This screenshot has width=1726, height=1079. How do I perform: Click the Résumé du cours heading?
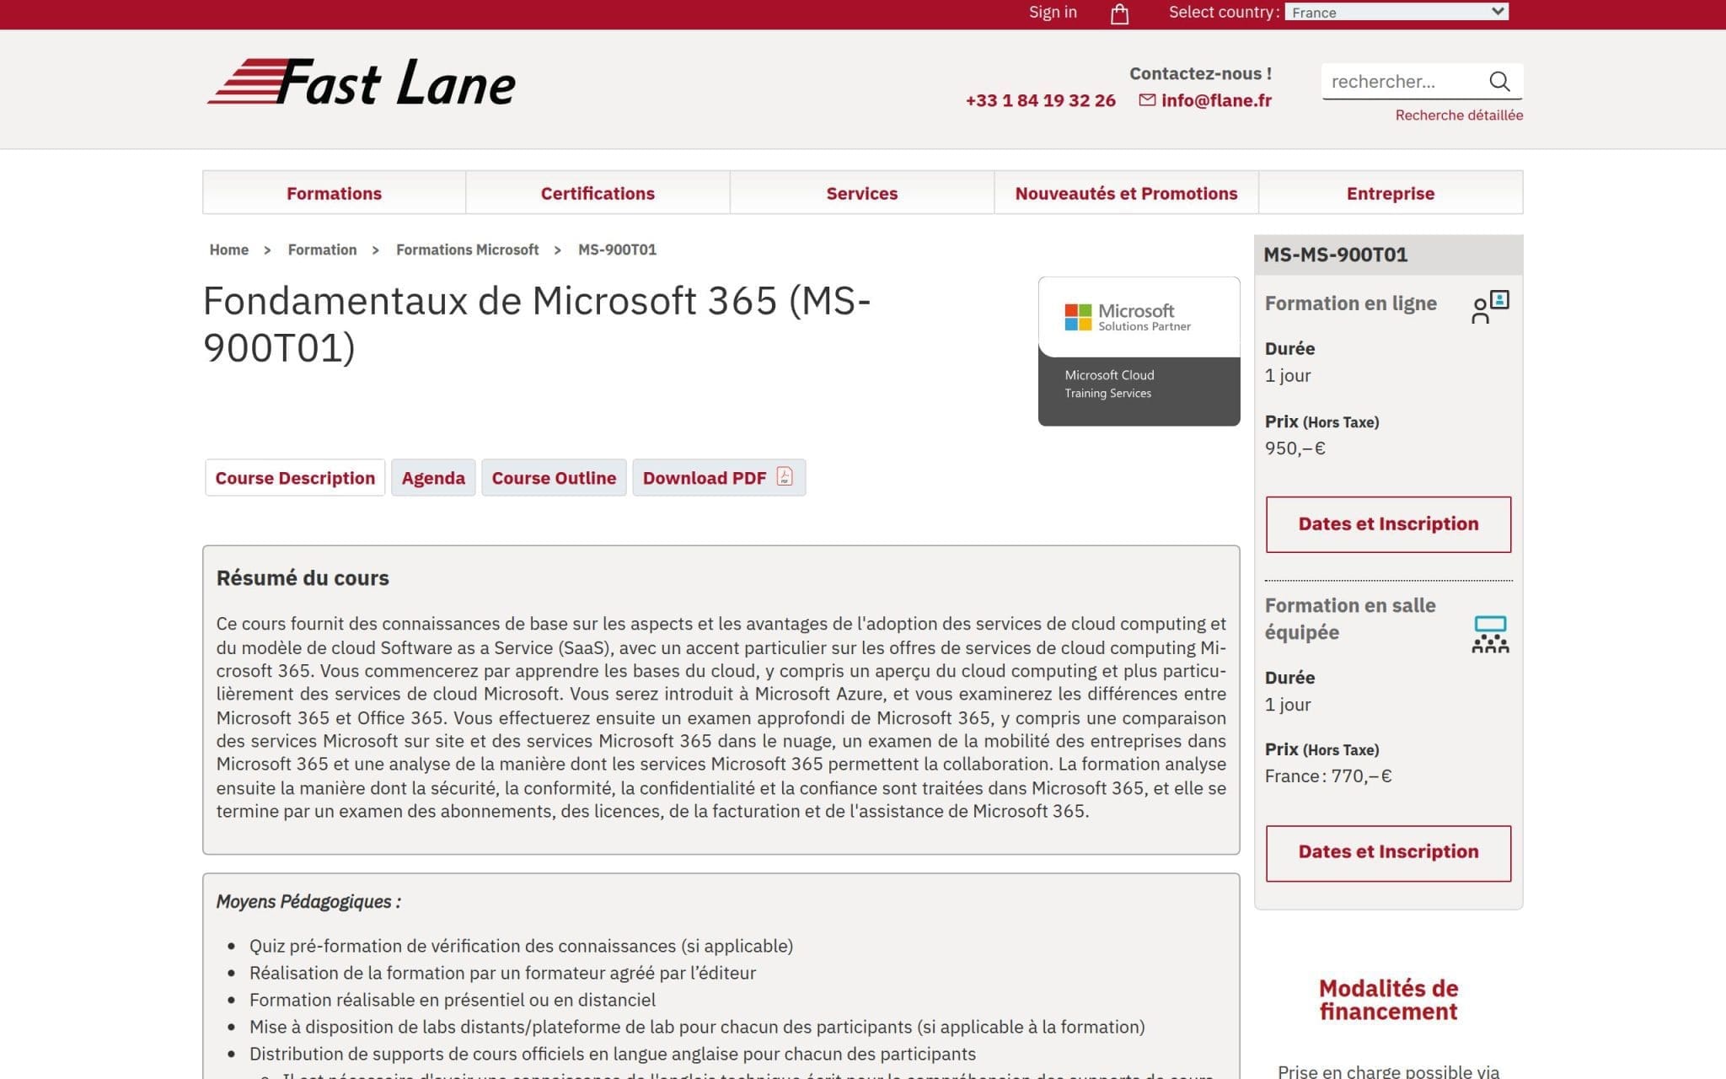(303, 578)
